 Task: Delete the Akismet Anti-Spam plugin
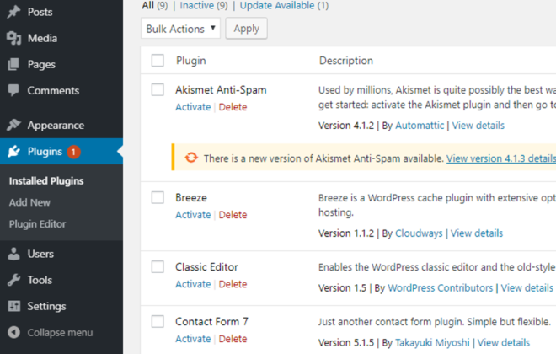(233, 107)
